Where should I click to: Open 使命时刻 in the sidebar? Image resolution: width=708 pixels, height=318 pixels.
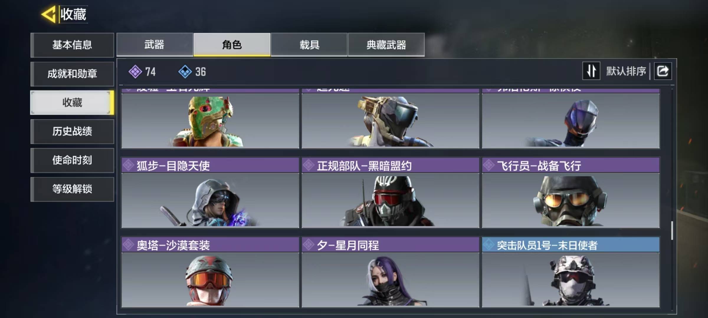(72, 160)
